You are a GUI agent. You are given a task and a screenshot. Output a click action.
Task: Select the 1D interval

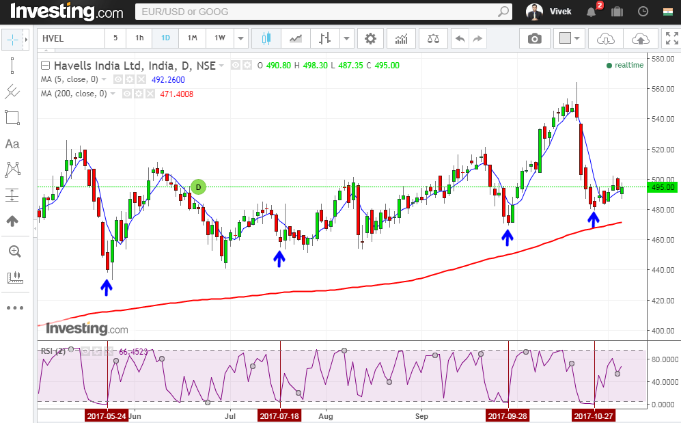point(165,38)
